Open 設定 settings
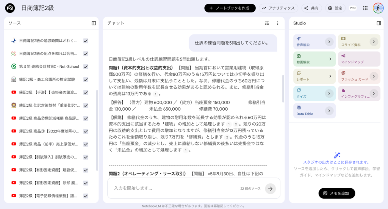The image size is (388, 209). click(335, 8)
